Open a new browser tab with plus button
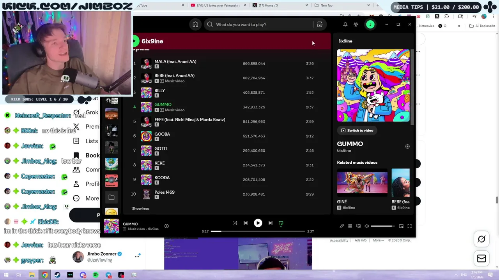Image resolution: width=499 pixels, height=280 pixels. pyautogui.click(x=377, y=5)
